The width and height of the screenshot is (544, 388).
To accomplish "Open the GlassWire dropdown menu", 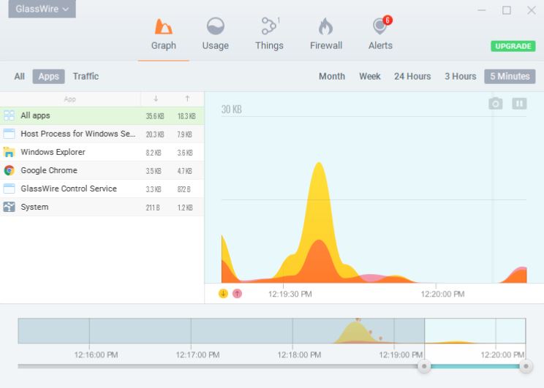I will click(42, 9).
